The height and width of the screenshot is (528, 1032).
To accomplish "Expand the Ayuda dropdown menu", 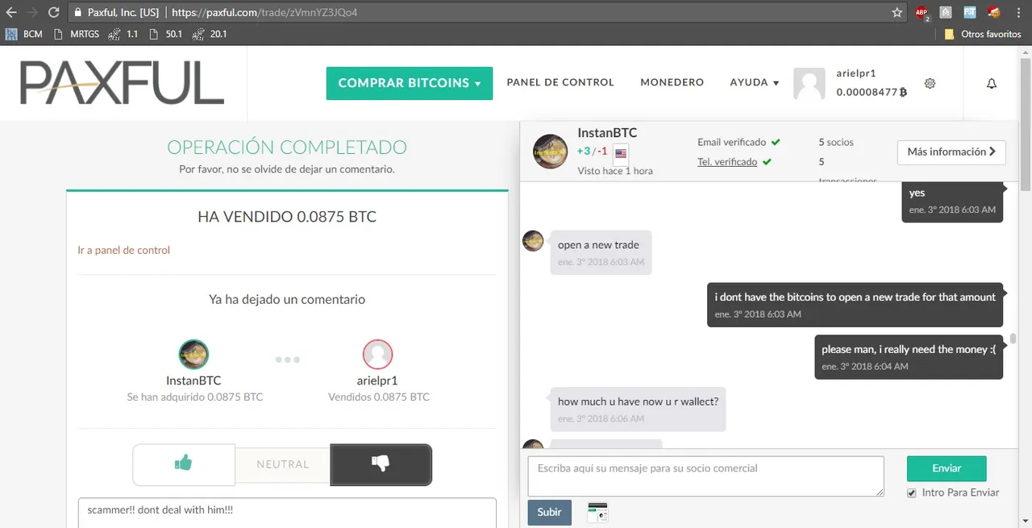I will point(755,82).
